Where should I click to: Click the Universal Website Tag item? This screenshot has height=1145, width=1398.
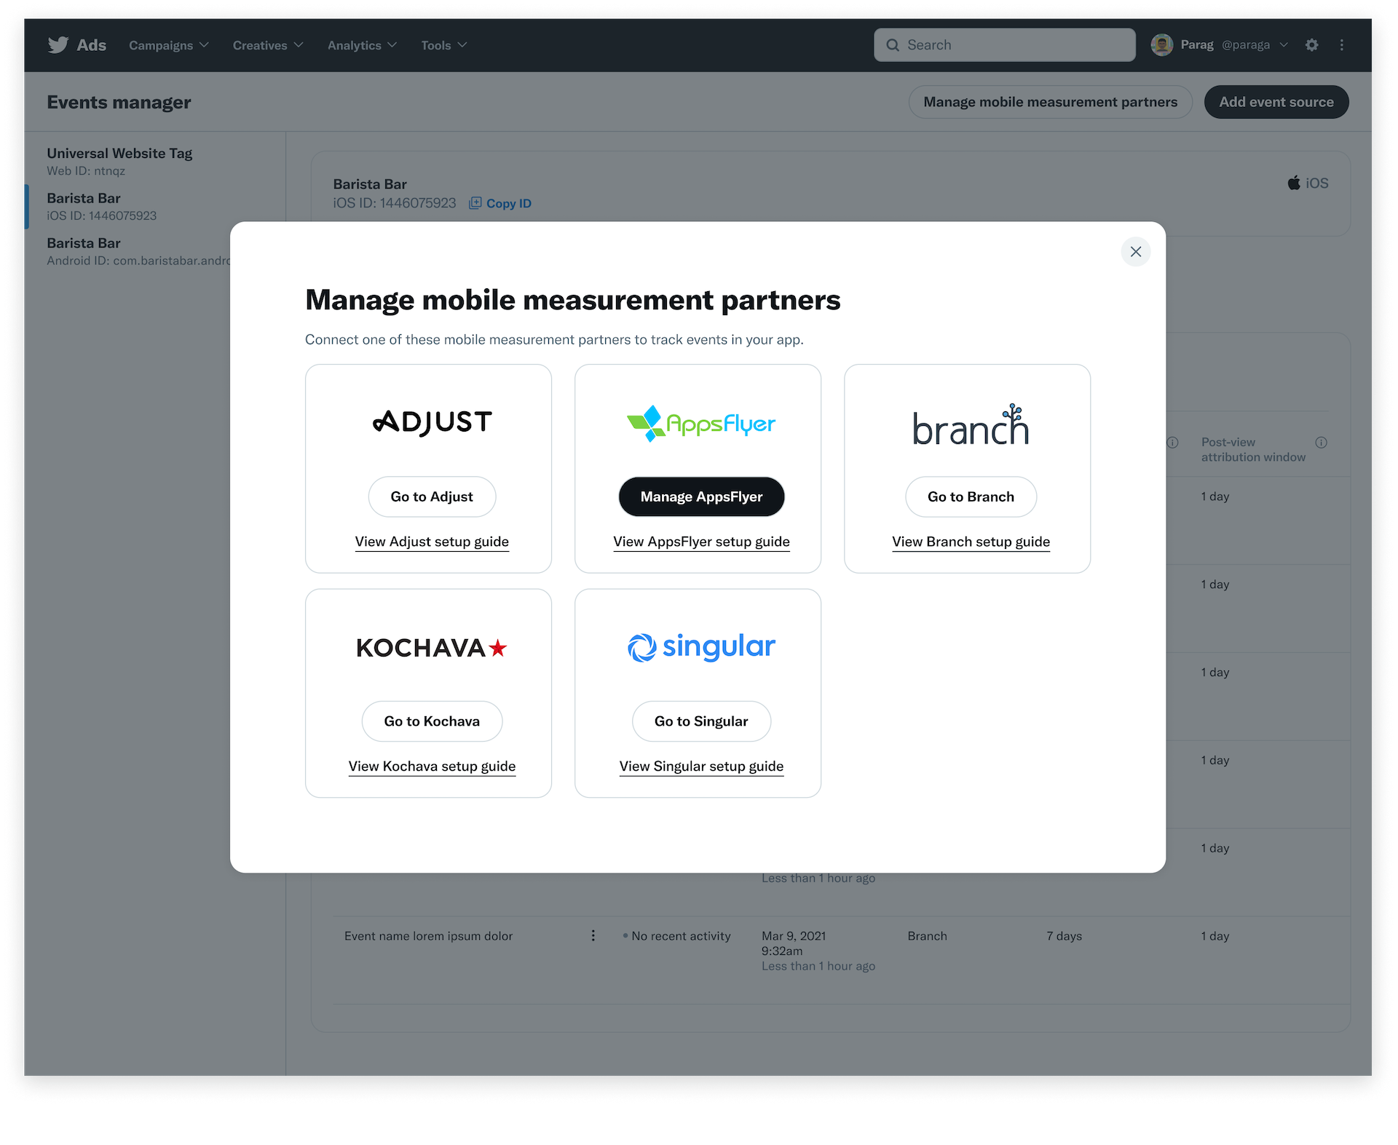tap(151, 160)
